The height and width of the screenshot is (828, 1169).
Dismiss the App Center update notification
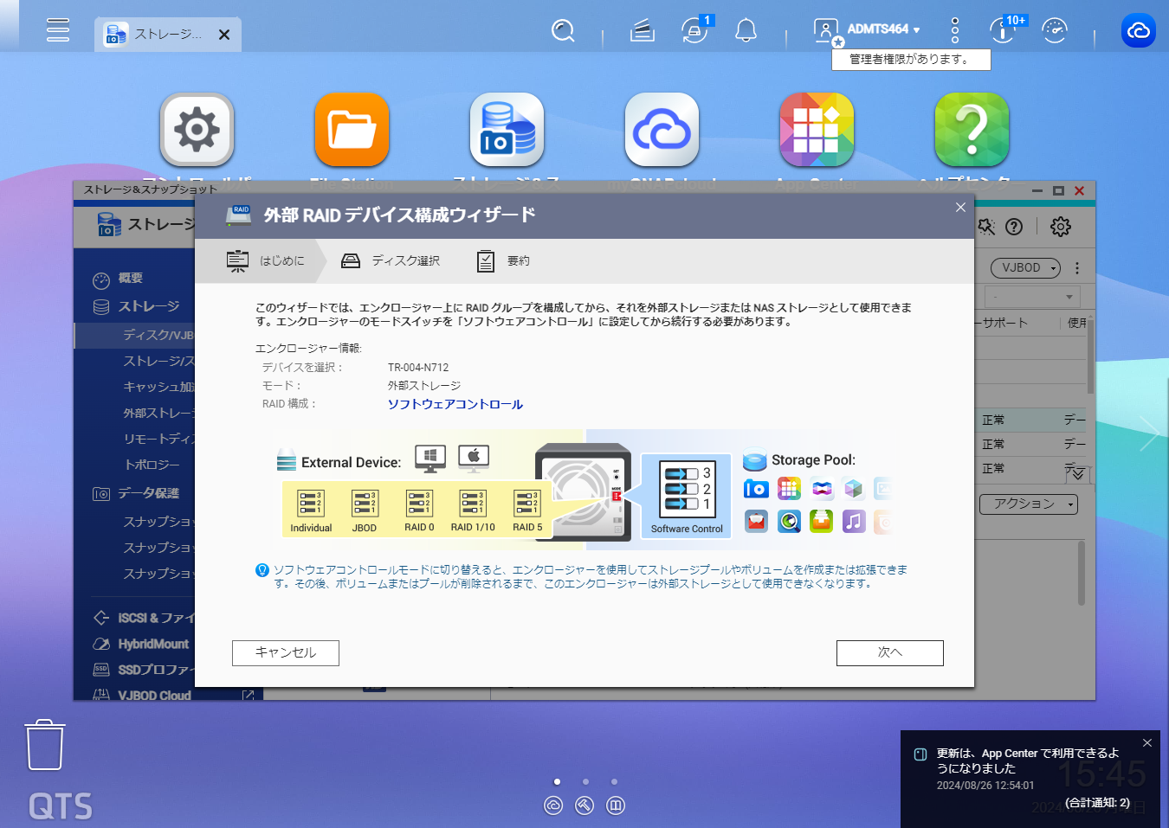coord(1147,742)
